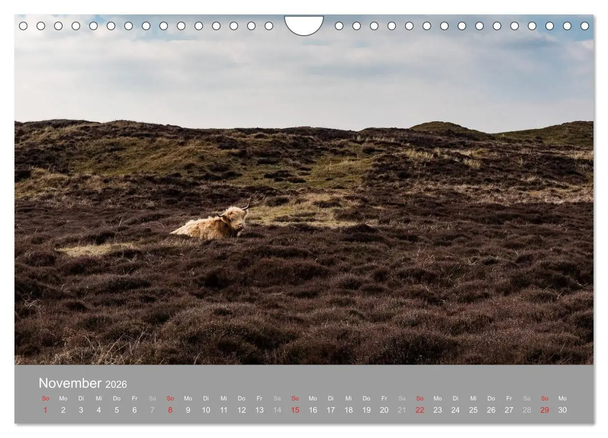
Task: Select date 3 in calendar row
Action: [x=81, y=410]
